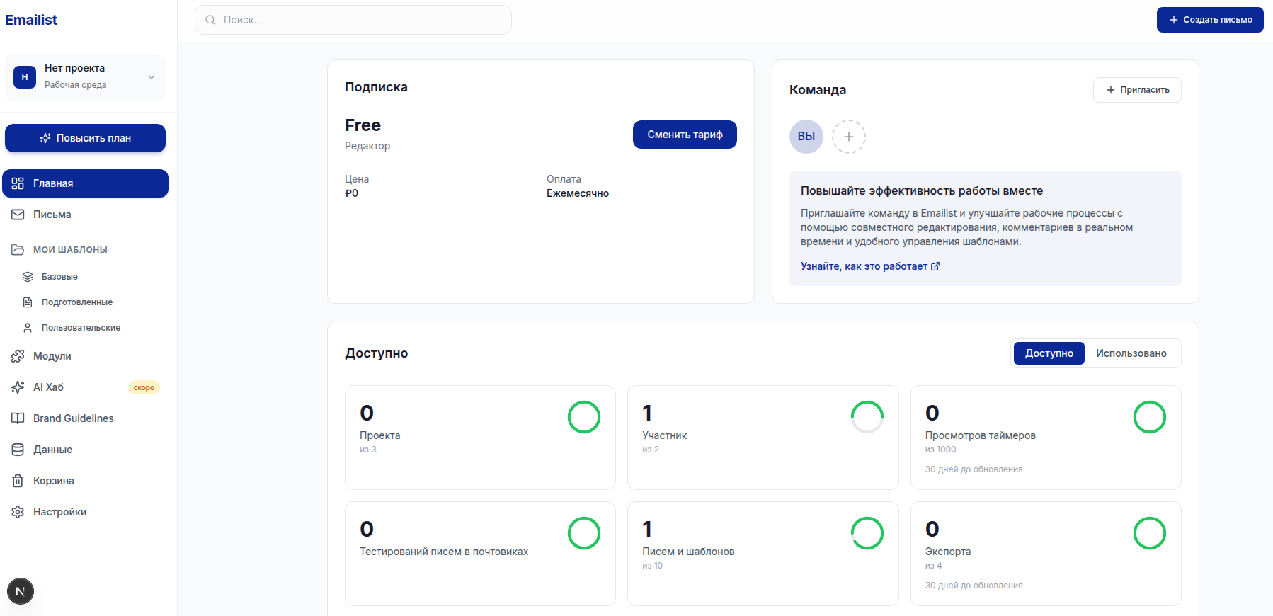Screen dimensions: 1273x616
Task: Click the AI Хаб sparkle icon
Action: coord(18,387)
